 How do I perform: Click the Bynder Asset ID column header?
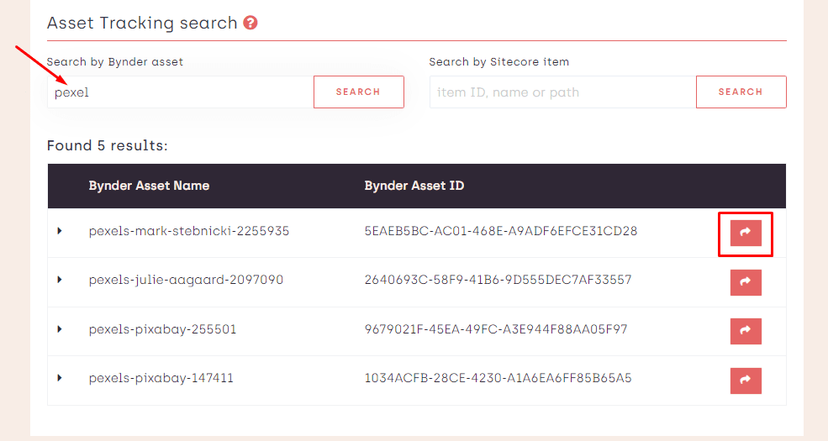click(x=414, y=186)
